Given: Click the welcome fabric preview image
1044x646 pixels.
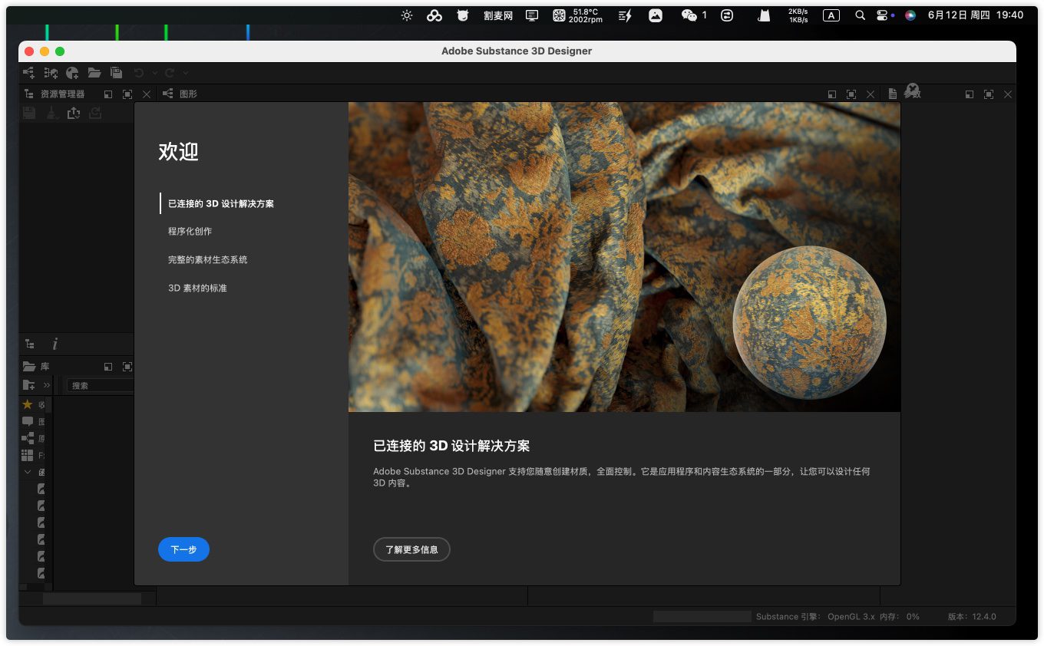Looking at the screenshot, I should [x=624, y=257].
